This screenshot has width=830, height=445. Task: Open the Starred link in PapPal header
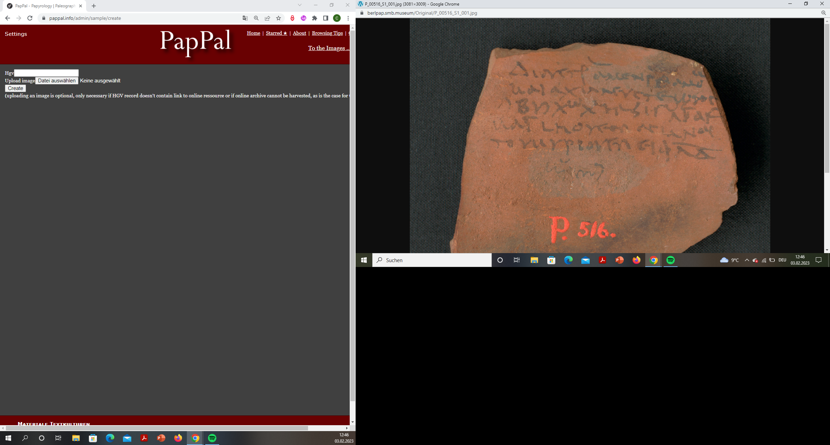pyautogui.click(x=276, y=33)
